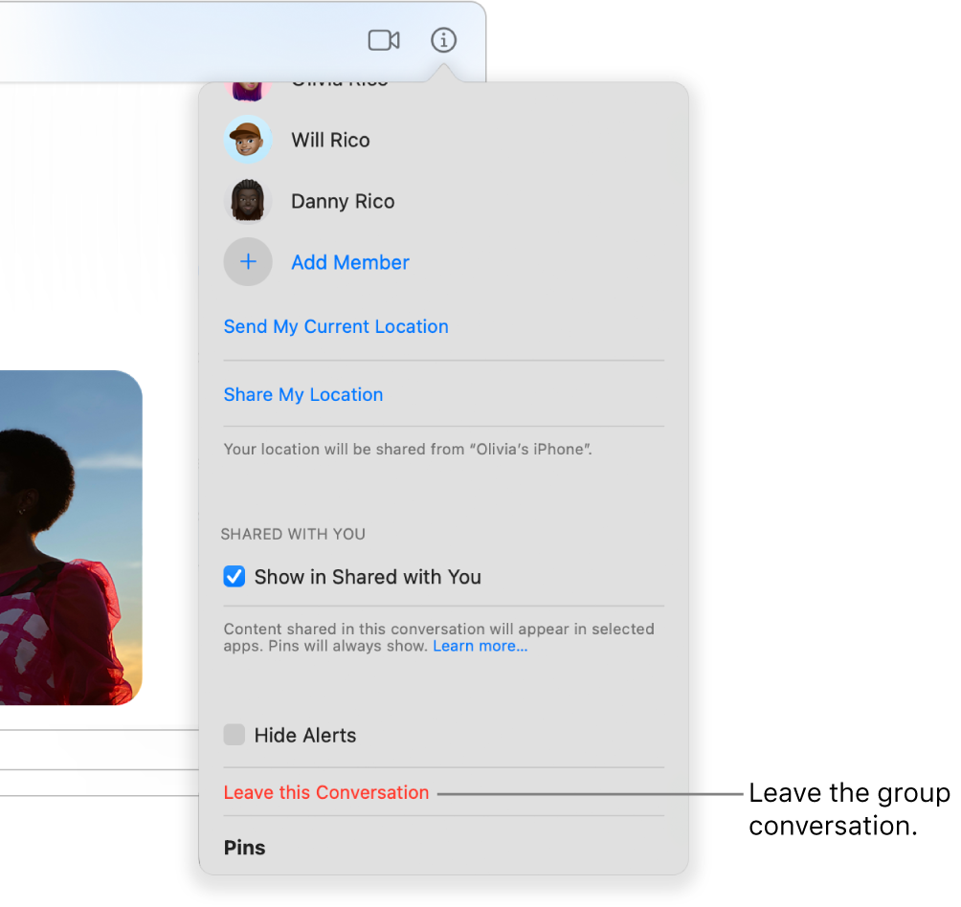Click the plus icon to add member
The image size is (961, 907).
[248, 262]
